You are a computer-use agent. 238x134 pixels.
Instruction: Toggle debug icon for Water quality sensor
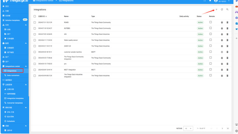pos(222,40)
